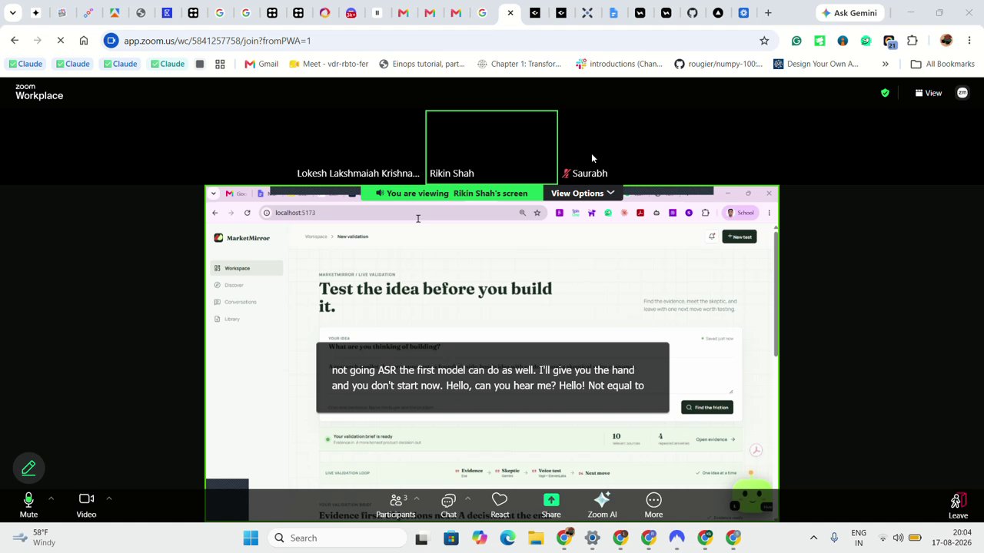Screen dimensions: 984x553
Task: Open the Zoom Chat panel
Action: point(448,505)
